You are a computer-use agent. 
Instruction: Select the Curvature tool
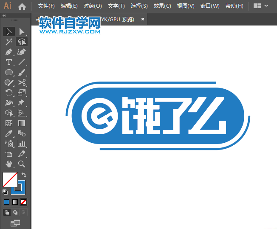(22, 52)
